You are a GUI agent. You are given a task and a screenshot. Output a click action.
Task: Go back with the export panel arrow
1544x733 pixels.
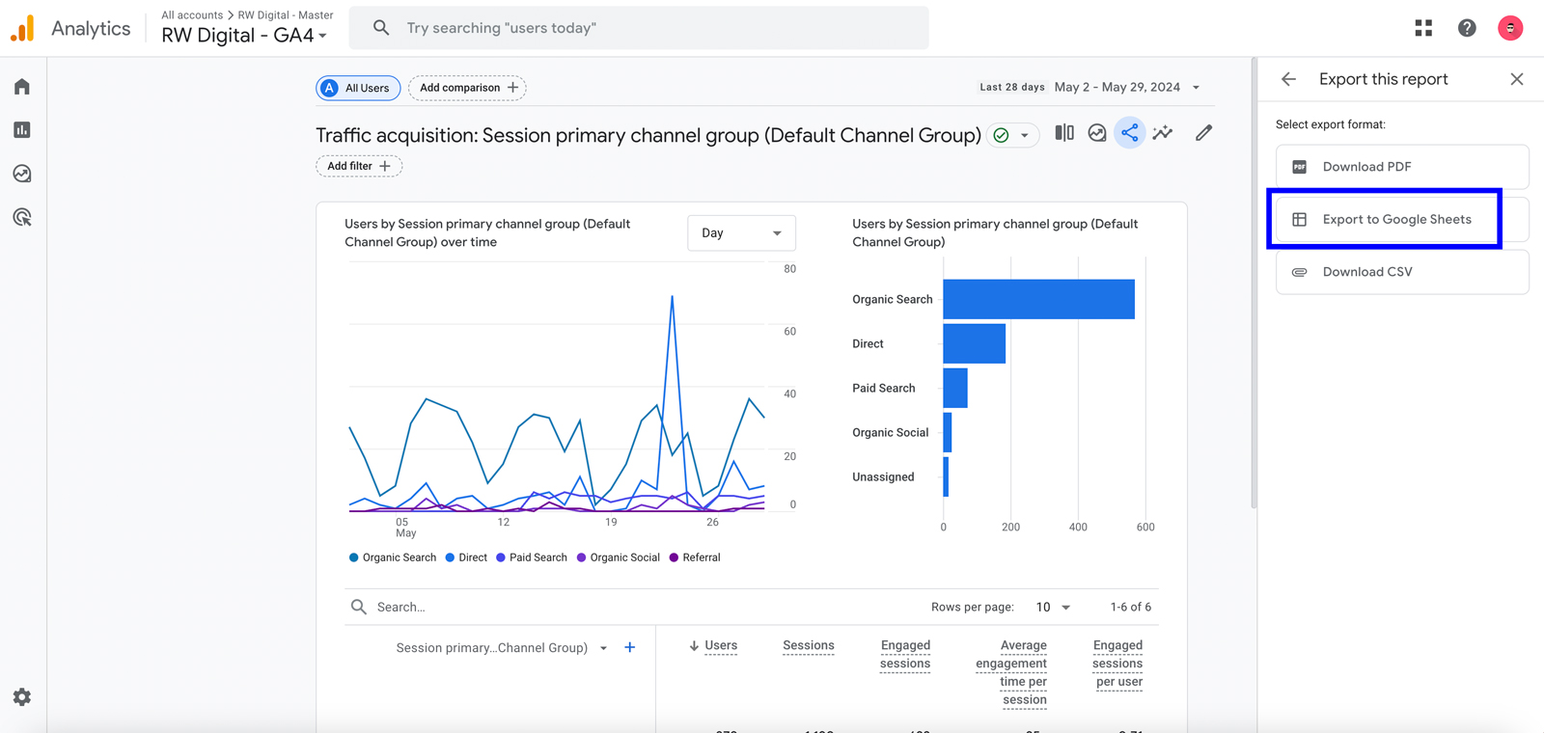tap(1288, 79)
